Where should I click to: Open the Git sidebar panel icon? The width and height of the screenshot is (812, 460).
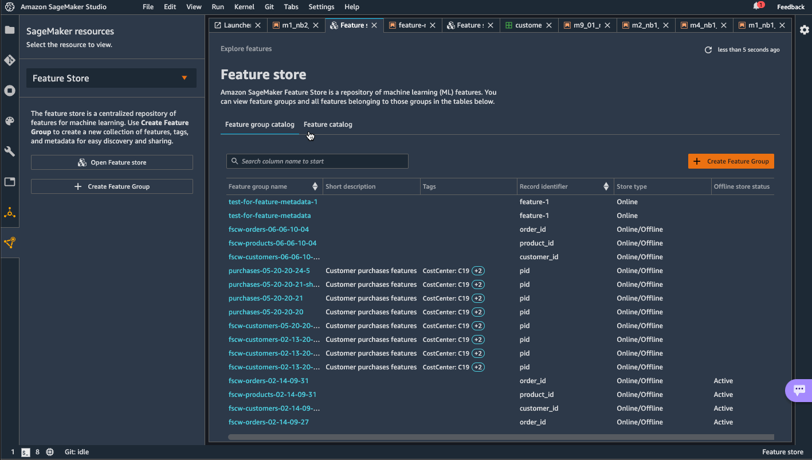pos(10,60)
